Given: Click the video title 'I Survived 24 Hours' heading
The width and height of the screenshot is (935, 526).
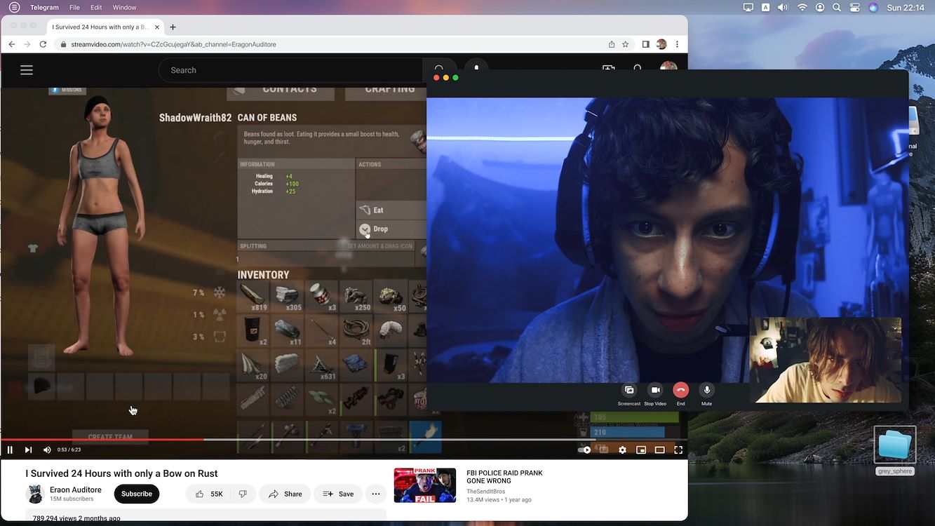Looking at the screenshot, I should point(121,473).
